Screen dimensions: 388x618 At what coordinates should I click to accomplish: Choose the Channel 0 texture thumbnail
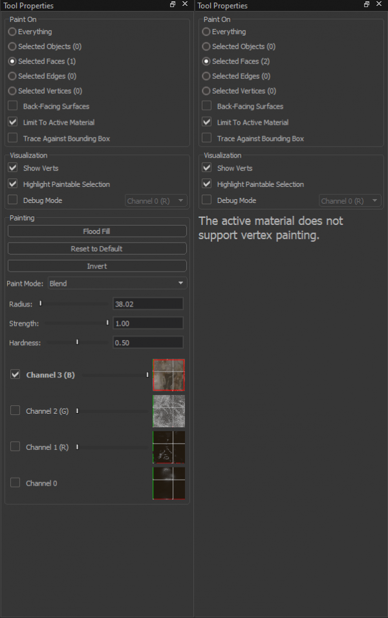[169, 484]
